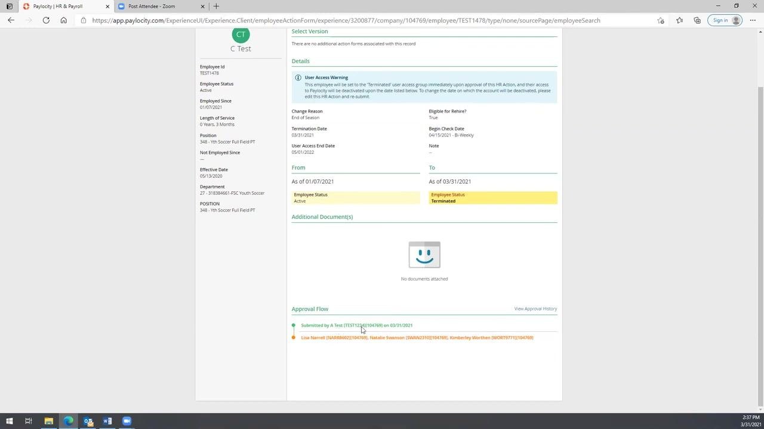This screenshot has height=429, width=764.
Task: Add this page to favorites star icon
Action: pyautogui.click(x=661, y=20)
